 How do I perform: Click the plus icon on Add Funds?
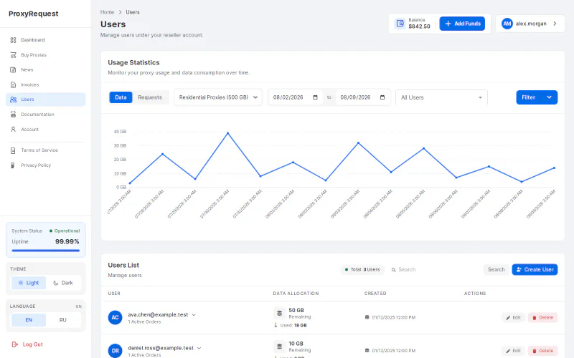[448, 24]
